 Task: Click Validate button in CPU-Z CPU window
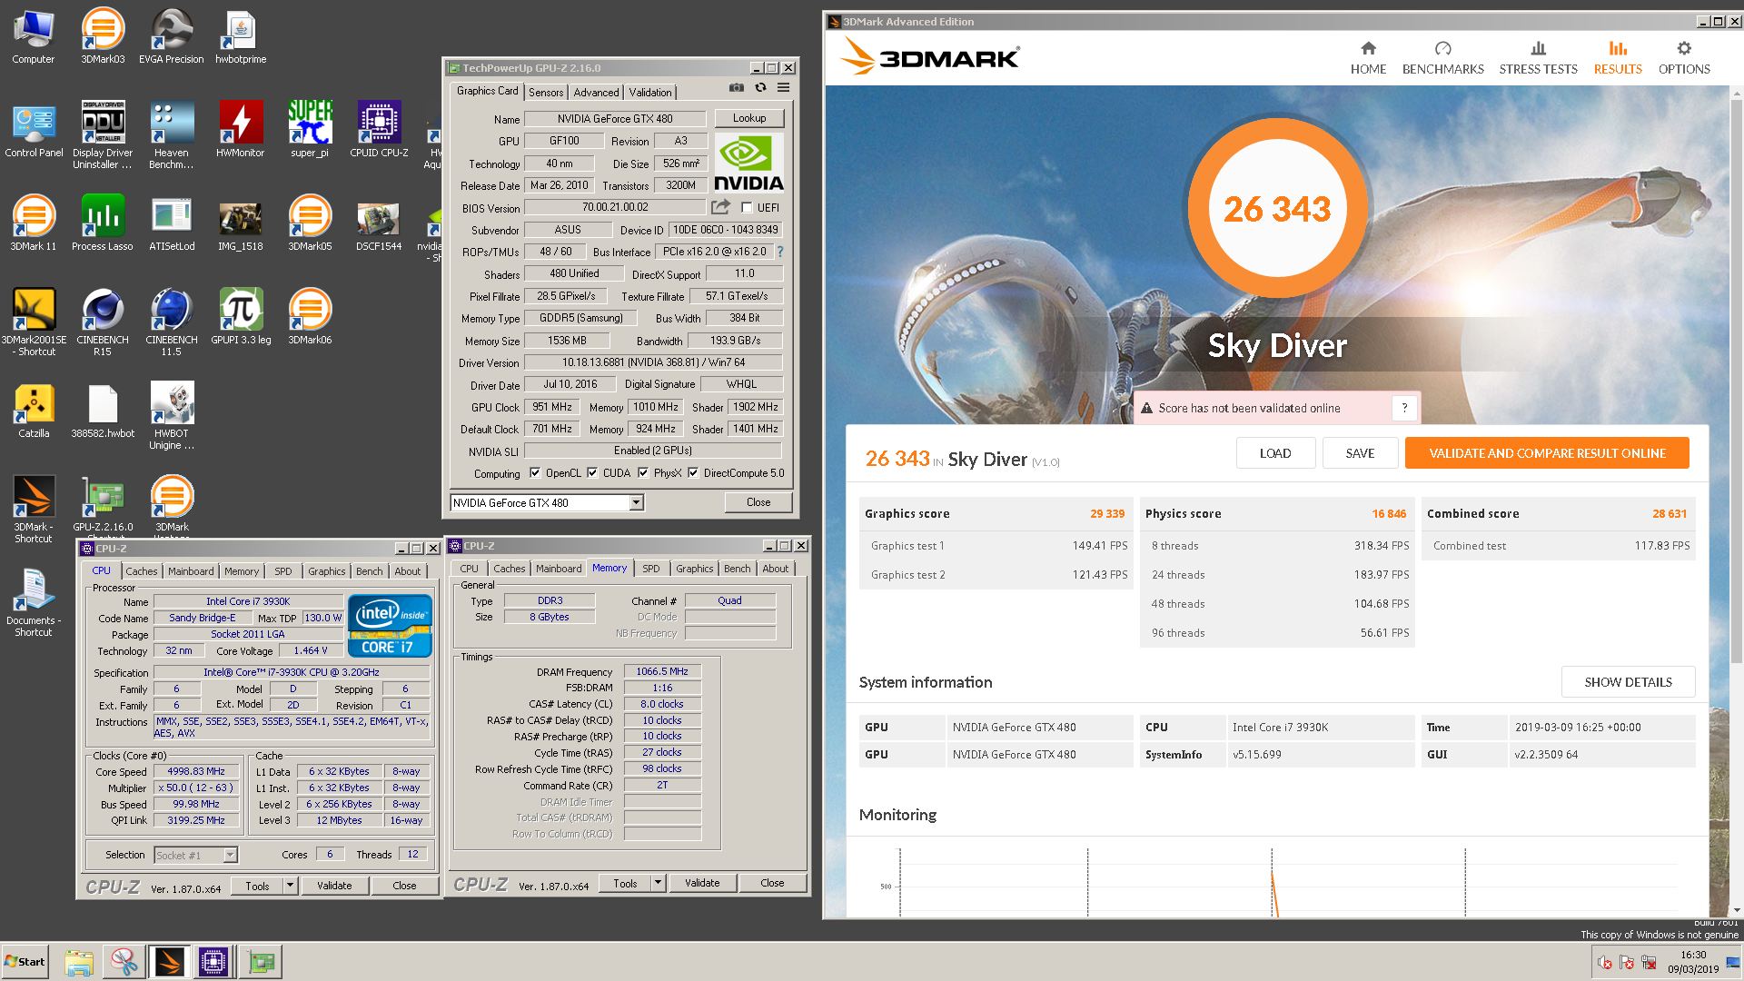(x=334, y=886)
